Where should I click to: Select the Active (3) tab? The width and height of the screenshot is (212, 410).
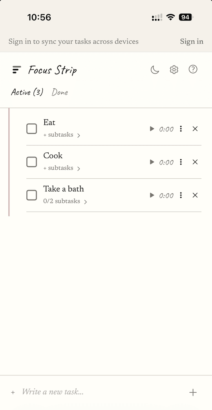[27, 92]
